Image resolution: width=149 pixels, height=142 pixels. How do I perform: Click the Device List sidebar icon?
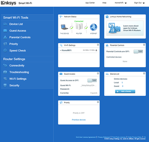click(x=5, y=24)
